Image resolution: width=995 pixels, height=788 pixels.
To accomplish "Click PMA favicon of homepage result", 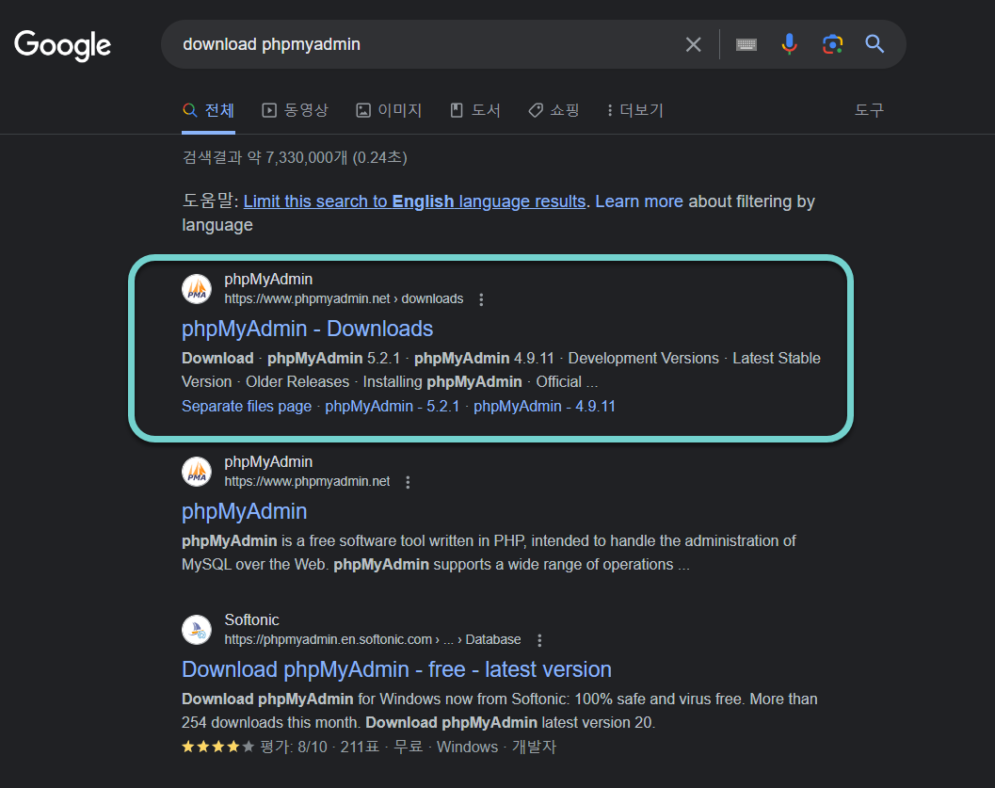I will (197, 472).
